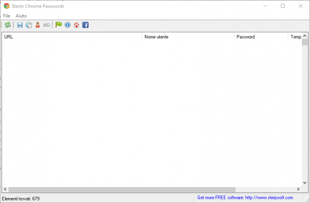Click the horizontal scrollbar right arrow

pos(298,189)
